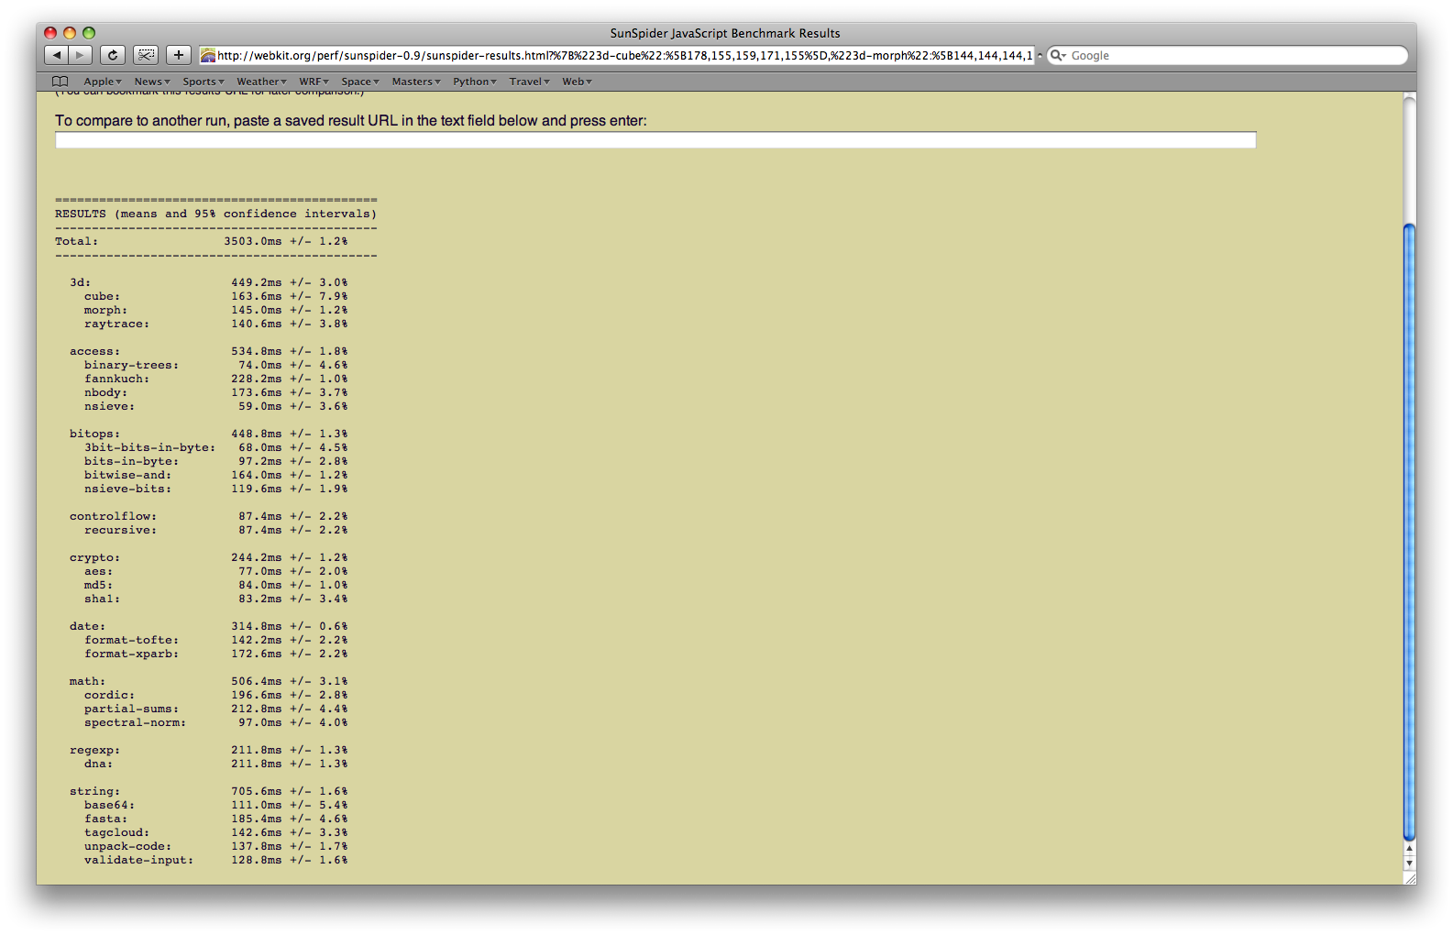Open the WRF bookmarks folder
1453x935 pixels.
[314, 82]
